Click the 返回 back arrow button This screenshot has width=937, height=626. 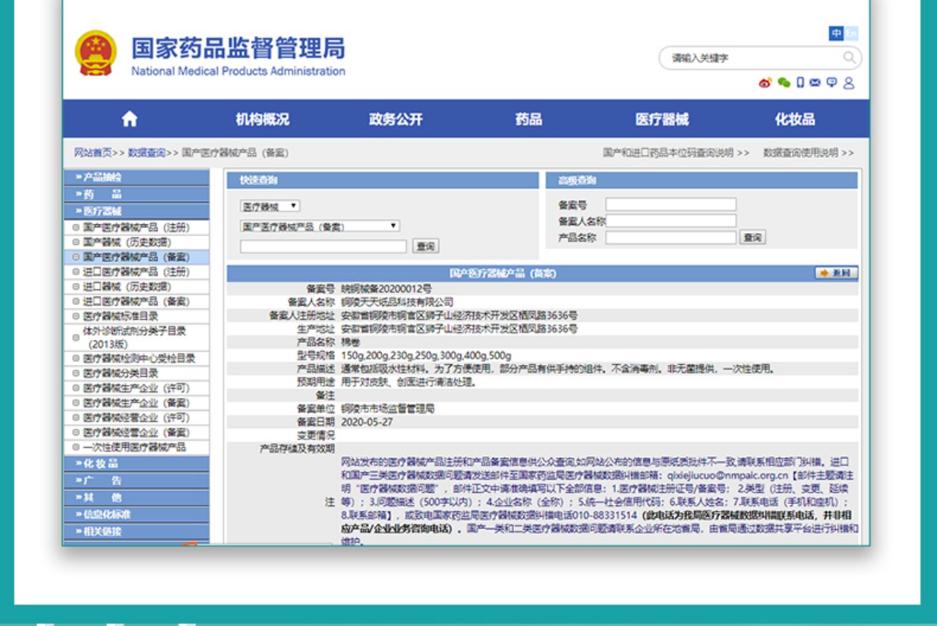point(836,273)
